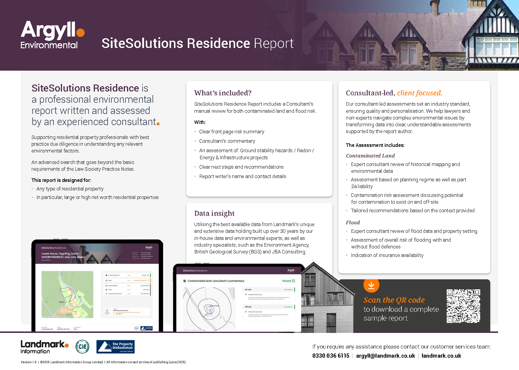Click the QR code image
Image resolution: width=519 pixels, height=370 pixels.
463,306
